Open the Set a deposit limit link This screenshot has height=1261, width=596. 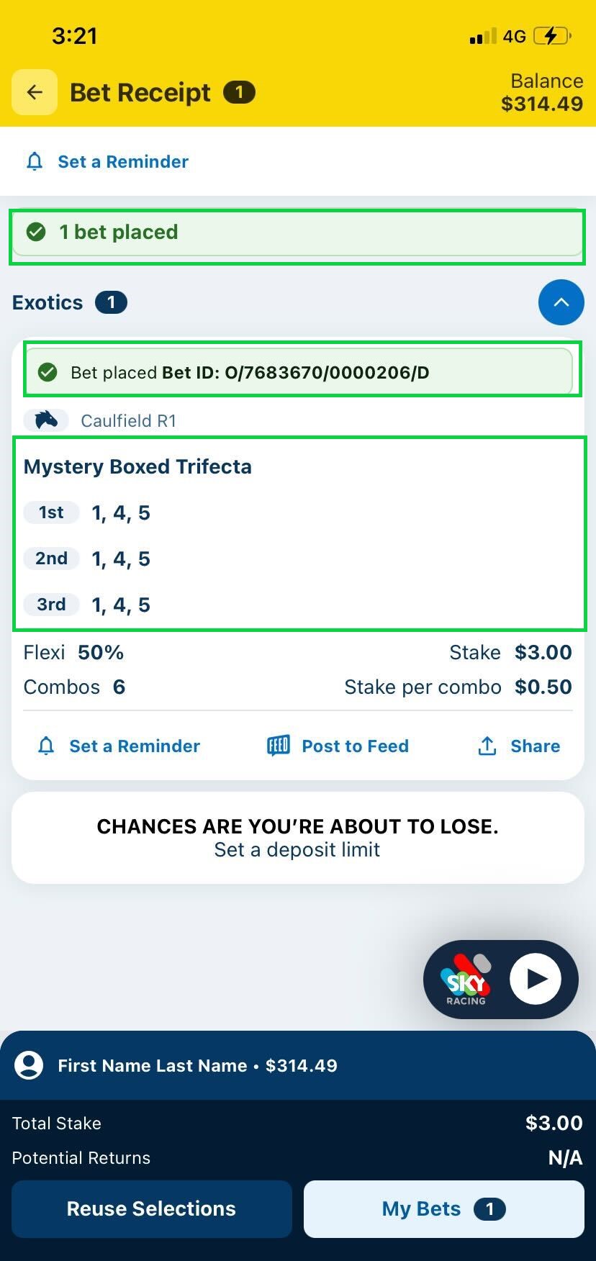pyautogui.click(x=297, y=850)
